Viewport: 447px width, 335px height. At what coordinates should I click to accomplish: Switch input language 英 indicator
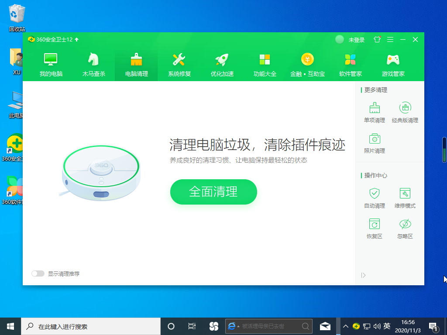point(387,326)
